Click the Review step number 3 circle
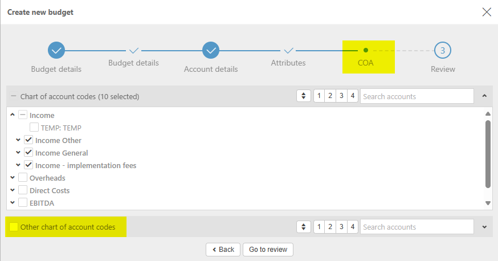Screen dimensions: 498x261 [443, 50]
